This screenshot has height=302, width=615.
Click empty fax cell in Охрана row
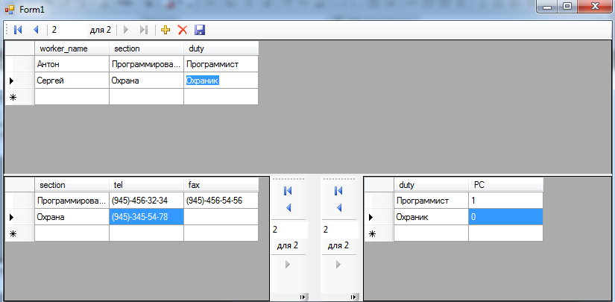221,217
